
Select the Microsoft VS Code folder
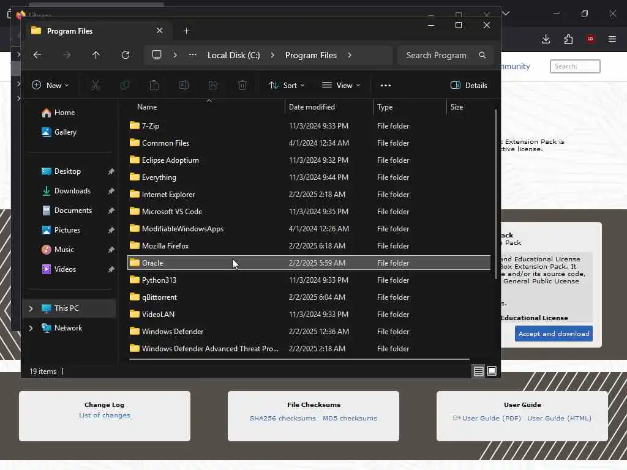coord(309,212)
